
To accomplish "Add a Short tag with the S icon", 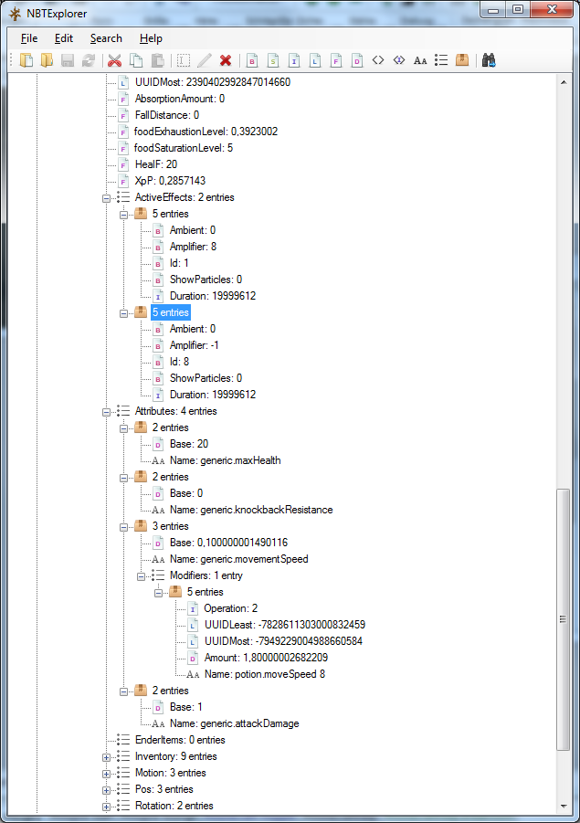I will pos(273,60).
